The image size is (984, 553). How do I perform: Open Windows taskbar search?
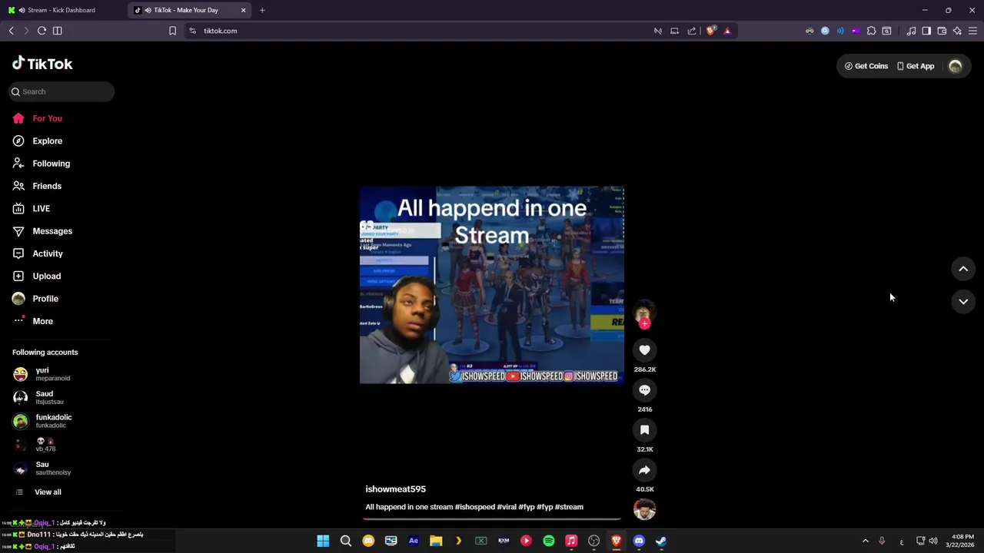[346, 541]
